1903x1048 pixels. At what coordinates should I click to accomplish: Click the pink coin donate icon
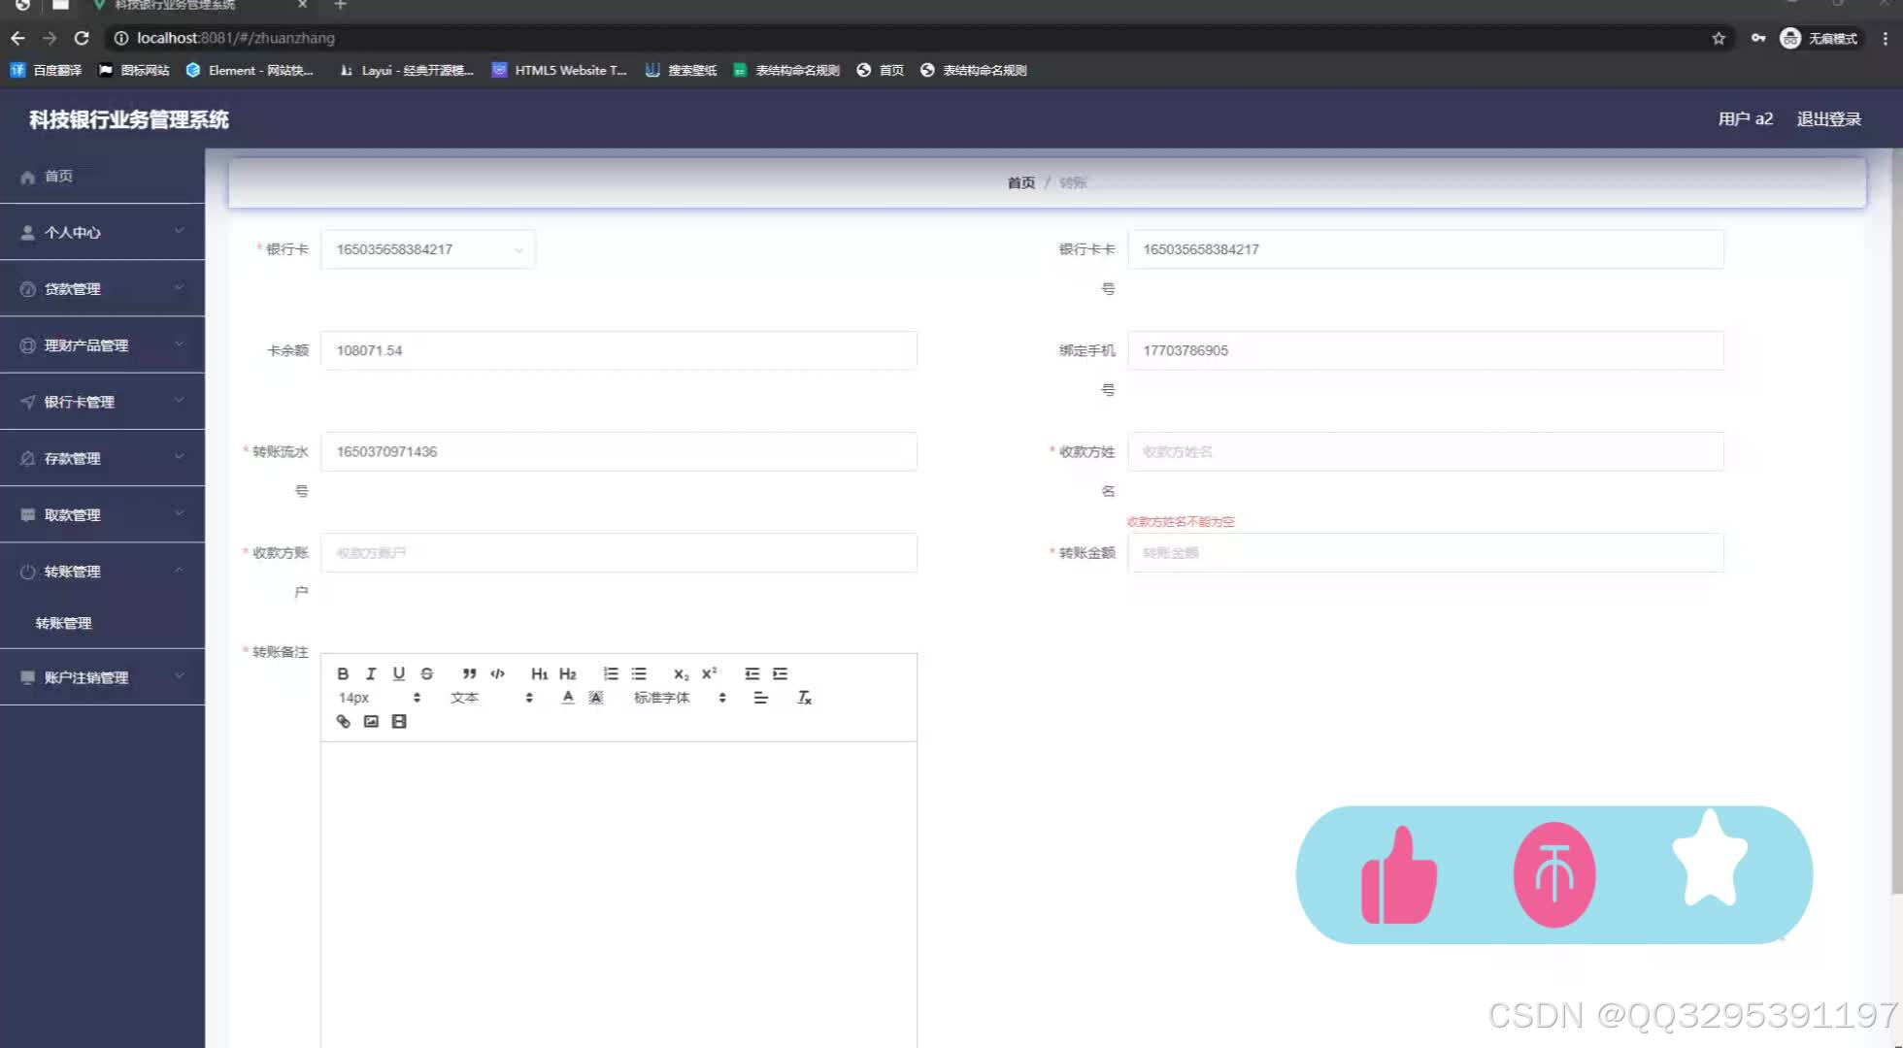tap(1554, 874)
